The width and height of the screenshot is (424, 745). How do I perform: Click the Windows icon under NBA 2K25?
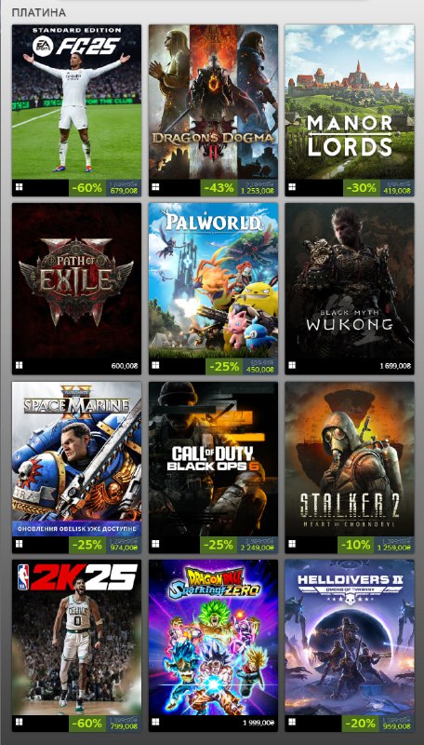(19, 723)
